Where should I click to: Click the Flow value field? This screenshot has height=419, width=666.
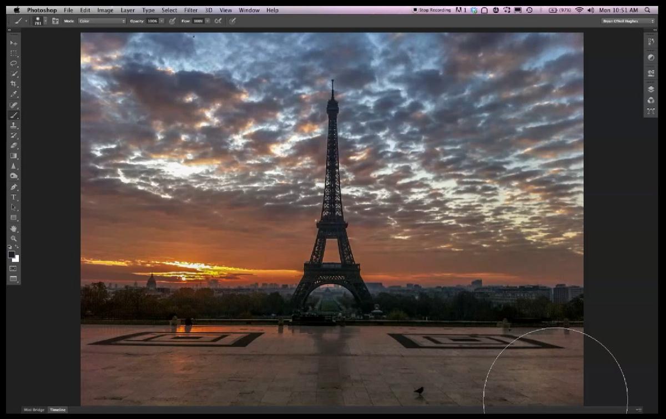pyautogui.click(x=198, y=21)
